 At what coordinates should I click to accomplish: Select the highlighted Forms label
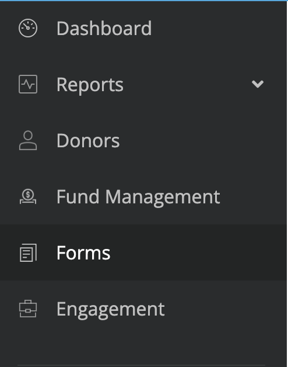tap(83, 253)
